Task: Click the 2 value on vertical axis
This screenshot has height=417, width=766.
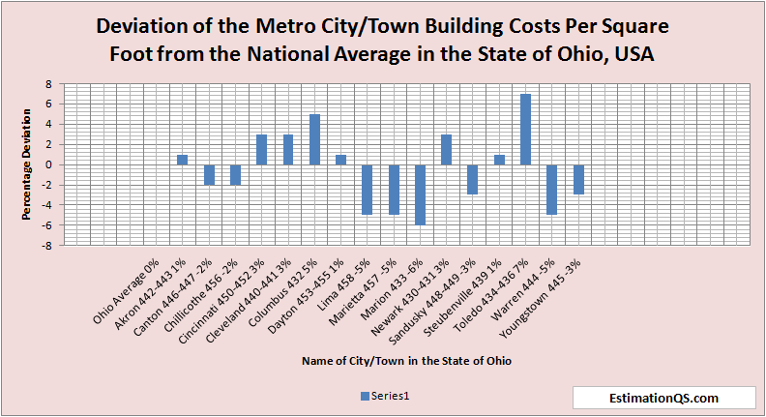Action: 48,145
